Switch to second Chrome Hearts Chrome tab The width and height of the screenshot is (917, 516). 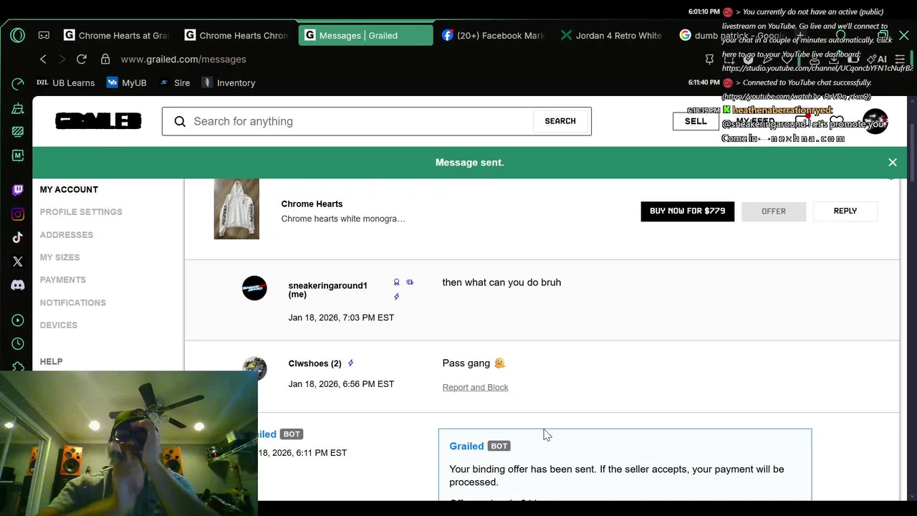236,35
